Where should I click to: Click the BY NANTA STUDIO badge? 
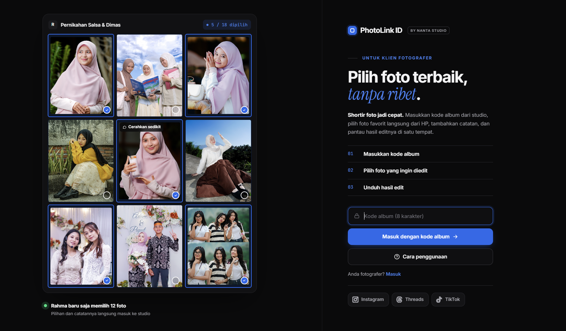428,30
